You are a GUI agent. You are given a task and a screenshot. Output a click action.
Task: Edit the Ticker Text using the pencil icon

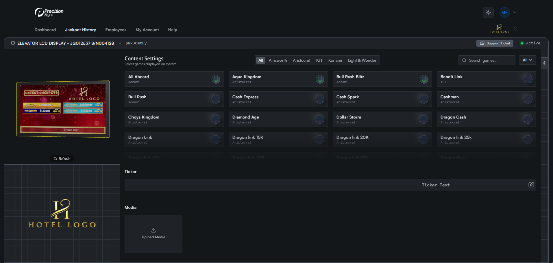point(531,185)
